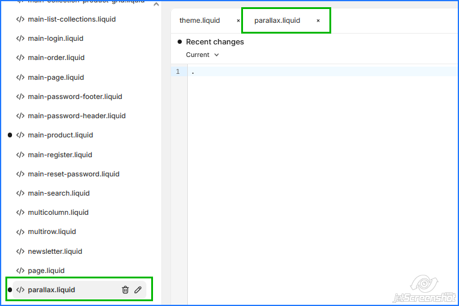
Task: Open main-register.liquid file
Action: (59, 155)
